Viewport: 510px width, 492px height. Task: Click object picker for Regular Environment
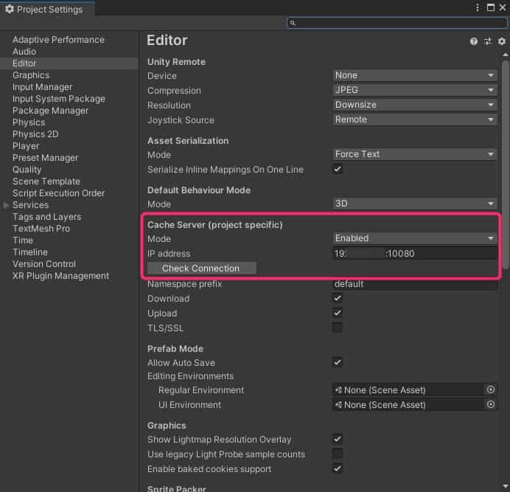pos(491,389)
